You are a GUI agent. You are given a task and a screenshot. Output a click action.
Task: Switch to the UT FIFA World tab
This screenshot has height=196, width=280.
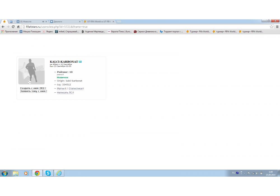[x=98, y=22]
